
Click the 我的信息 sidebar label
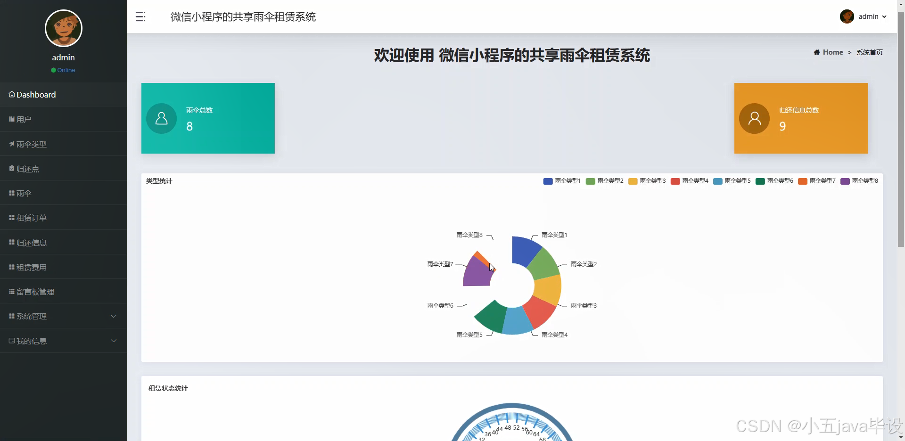32,341
